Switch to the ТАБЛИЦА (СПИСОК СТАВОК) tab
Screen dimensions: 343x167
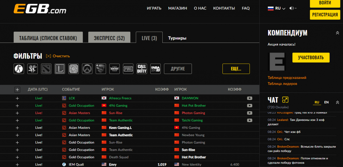(x=48, y=37)
